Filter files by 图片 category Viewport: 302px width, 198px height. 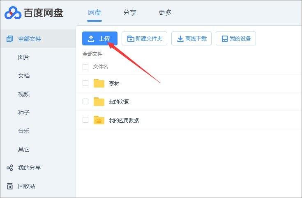24,57
